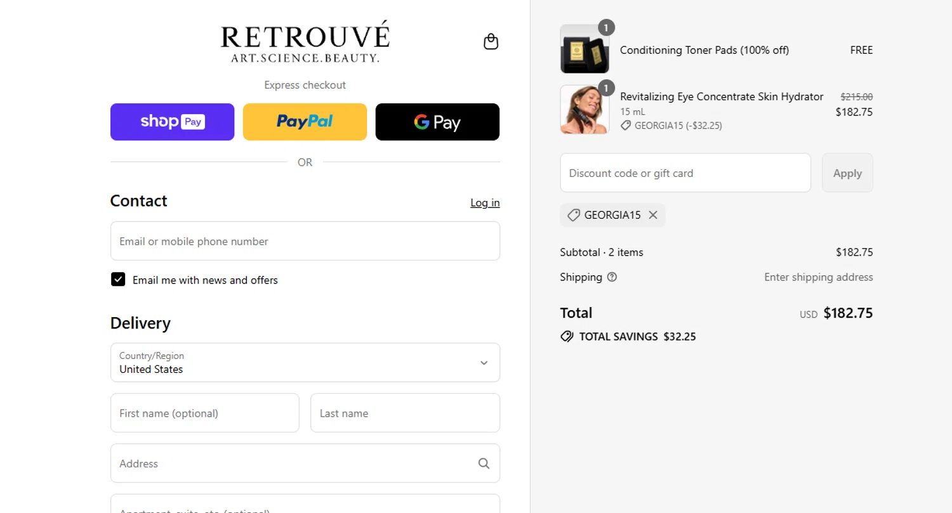Viewport: 952px width, 513px height.
Task: Focus the Email or mobile phone field
Action: click(x=305, y=241)
